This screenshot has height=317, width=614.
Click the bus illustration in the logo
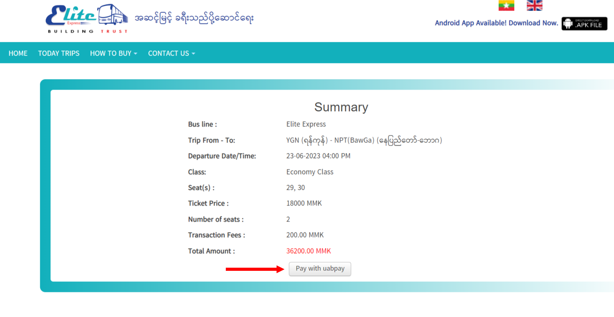click(x=112, y=15)
